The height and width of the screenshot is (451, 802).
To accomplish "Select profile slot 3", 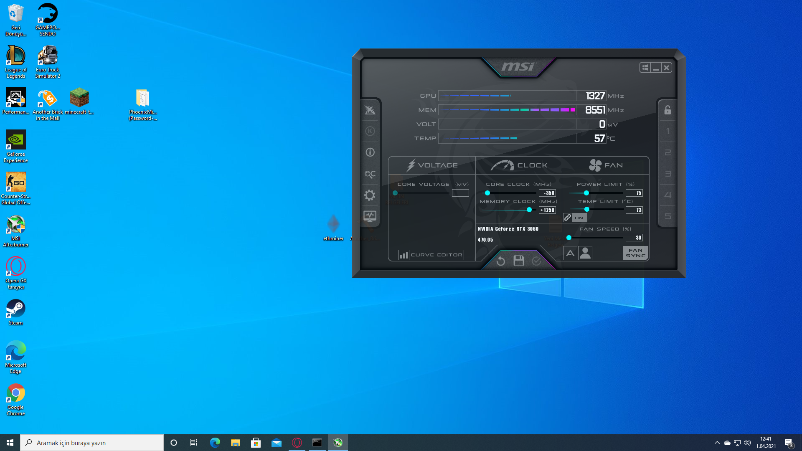I will click(x=667, y=174).
